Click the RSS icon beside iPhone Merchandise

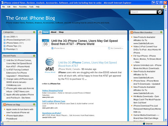(132, 32)
